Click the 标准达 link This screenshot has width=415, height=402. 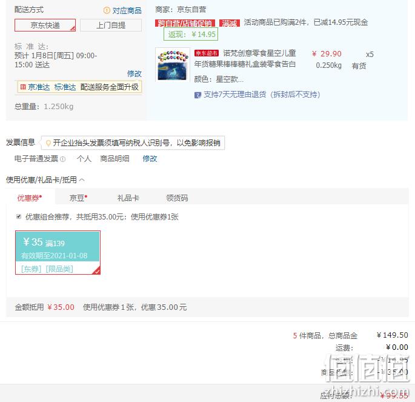click(65, 87)
